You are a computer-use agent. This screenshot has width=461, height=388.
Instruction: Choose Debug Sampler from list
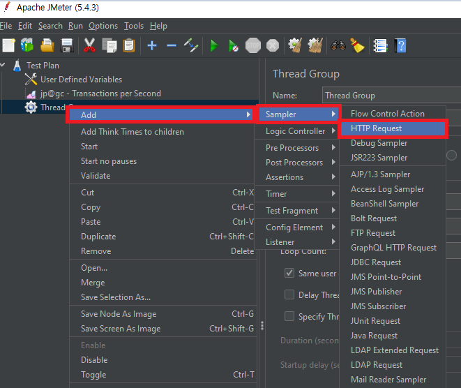393,143
